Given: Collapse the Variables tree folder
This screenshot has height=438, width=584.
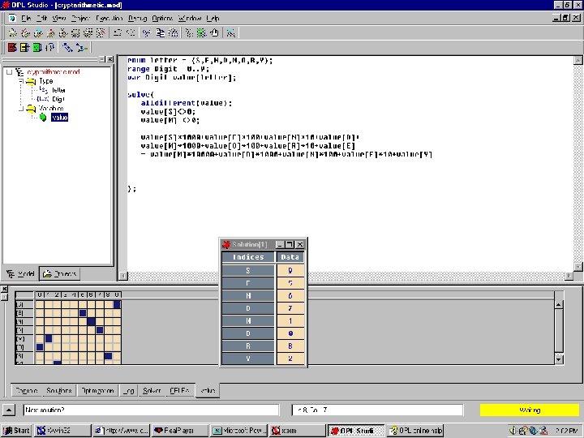Looking at the screenshot, I should 21,109.
